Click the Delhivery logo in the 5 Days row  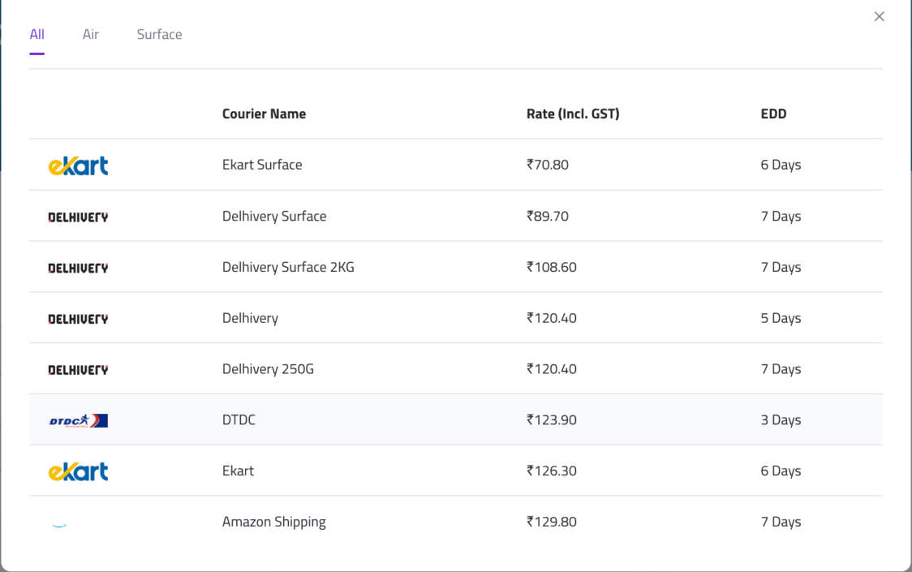(x=78, y=319)
